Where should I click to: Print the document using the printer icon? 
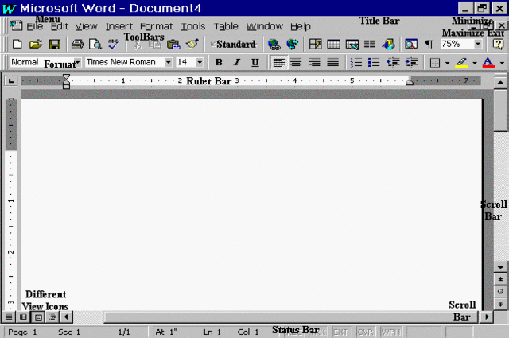coord(77,44)
